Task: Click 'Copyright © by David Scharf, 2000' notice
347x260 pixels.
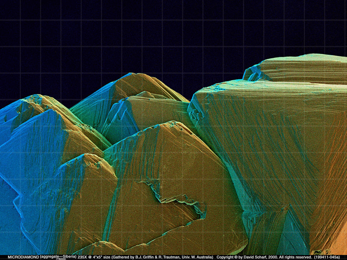Action: 247,257
